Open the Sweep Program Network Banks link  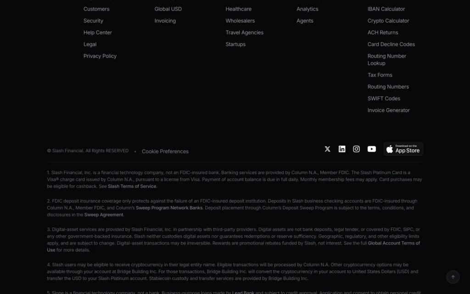click(x=169, y=208)
